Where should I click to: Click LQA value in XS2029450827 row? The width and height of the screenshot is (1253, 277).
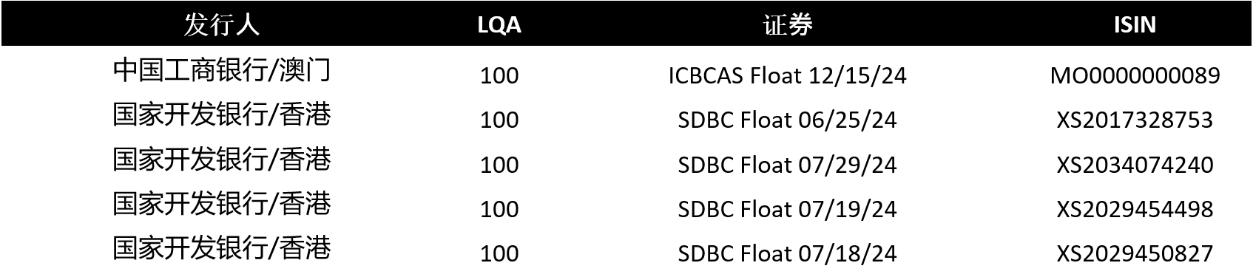click(x=499, y=253)
